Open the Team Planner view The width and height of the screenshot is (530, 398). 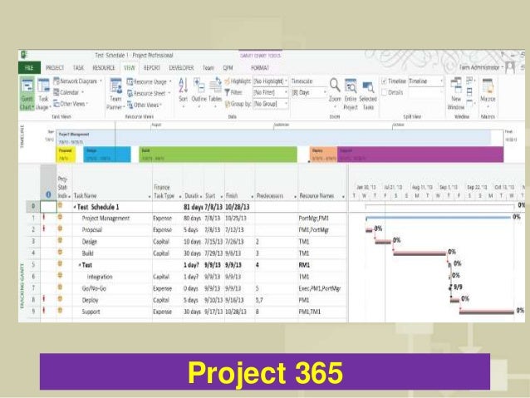coord(115,94)
